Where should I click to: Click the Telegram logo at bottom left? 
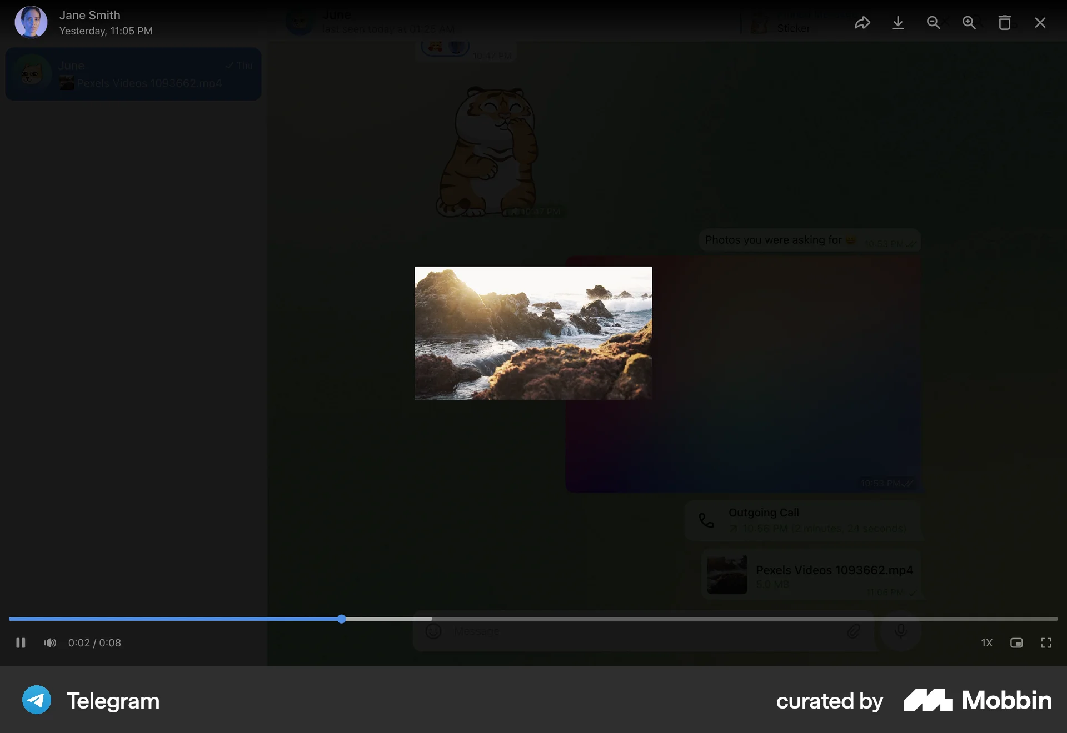(x=36, y=700)
